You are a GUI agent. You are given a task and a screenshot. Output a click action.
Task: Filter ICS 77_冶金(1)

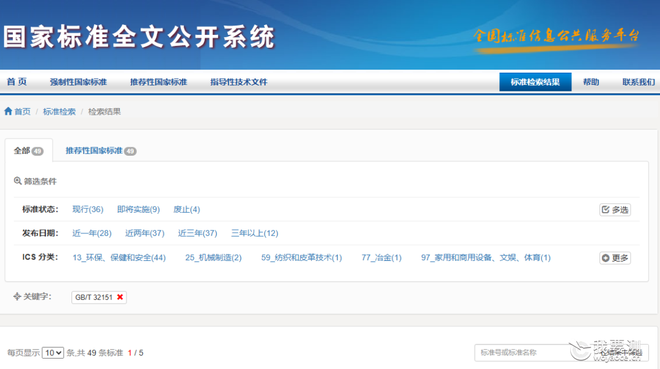[381, 257]
